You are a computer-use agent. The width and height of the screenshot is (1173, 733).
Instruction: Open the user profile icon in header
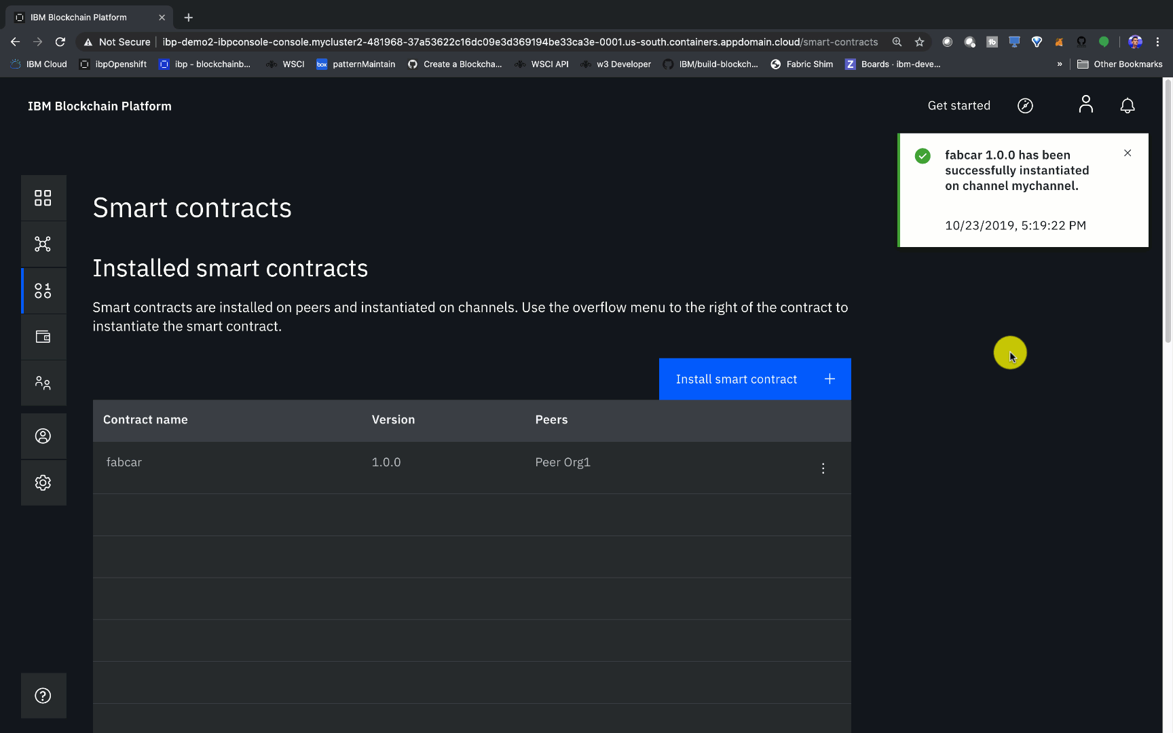click(x=1086, y=105)
